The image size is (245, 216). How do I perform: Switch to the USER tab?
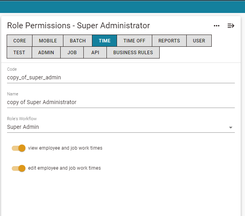point(199,40)
